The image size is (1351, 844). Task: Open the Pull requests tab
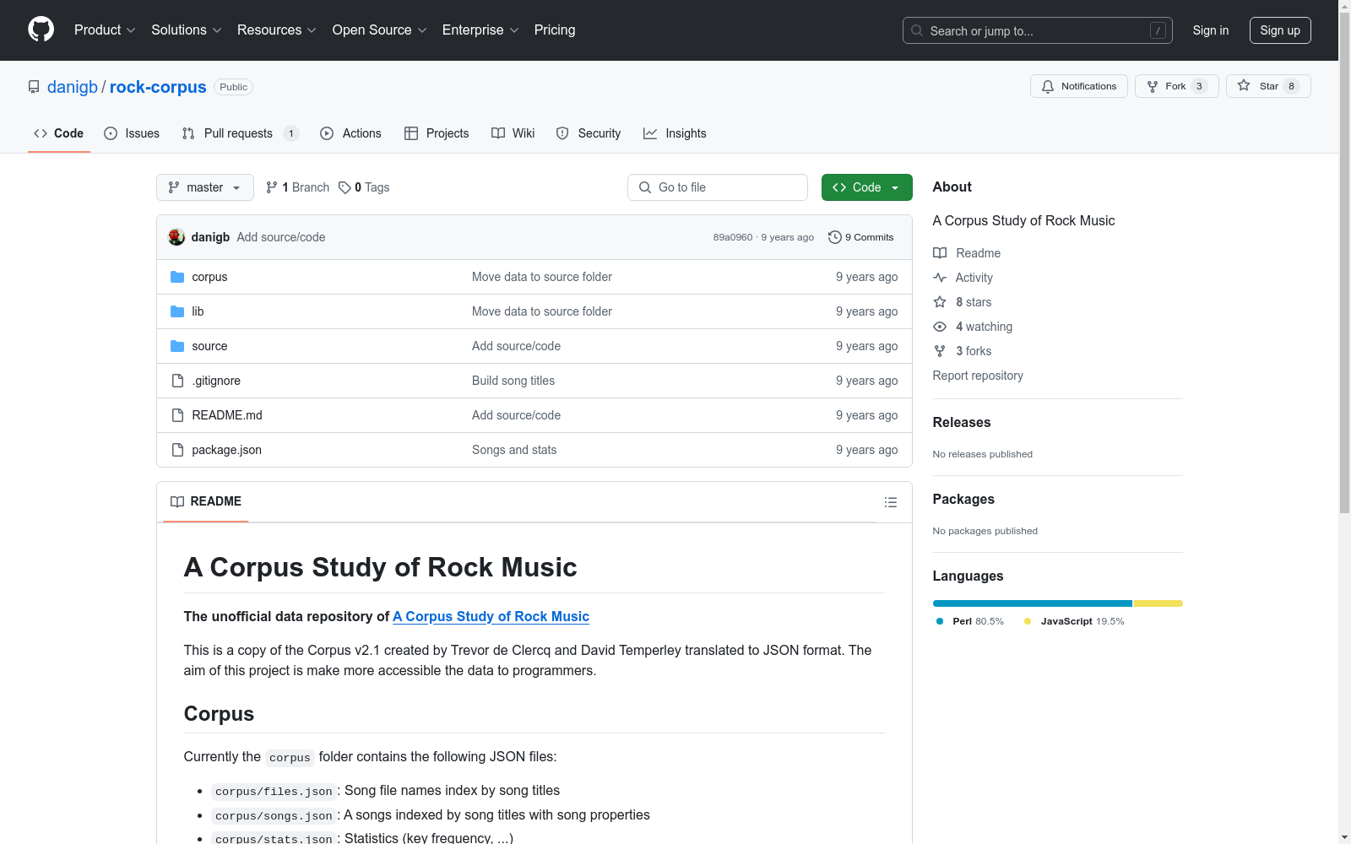(241, 133)
